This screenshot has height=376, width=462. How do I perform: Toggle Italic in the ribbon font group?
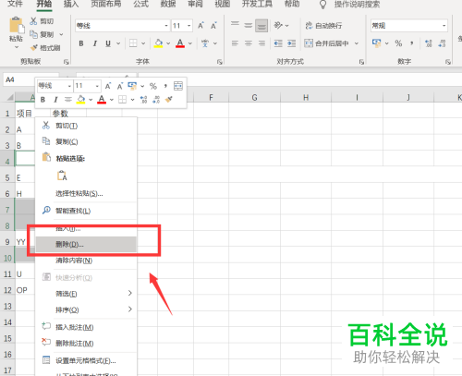pos(95,43)
